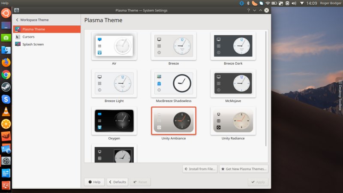
Task: Open Skype from the dock
Action: pyautogui.click(x=6, y=100)
